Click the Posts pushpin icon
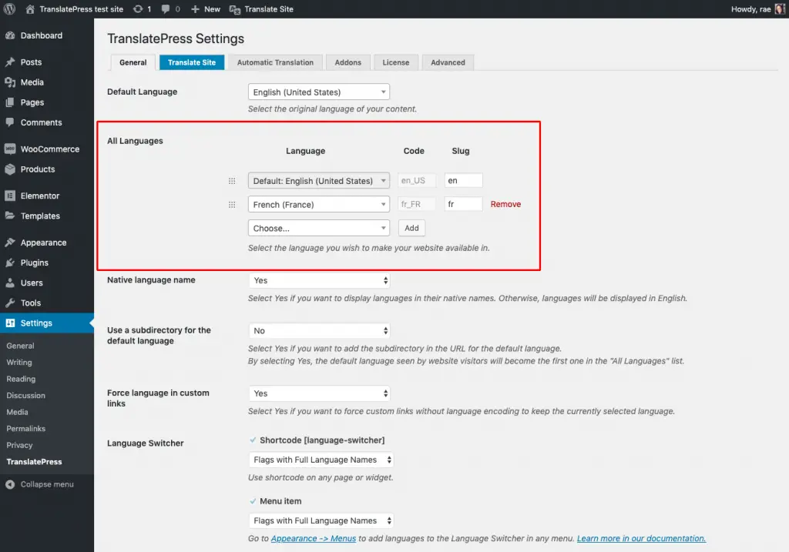This screenshot has height=552, width=789. point(10,62)
